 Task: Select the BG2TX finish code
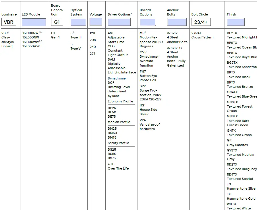click(x=232, y=63)
